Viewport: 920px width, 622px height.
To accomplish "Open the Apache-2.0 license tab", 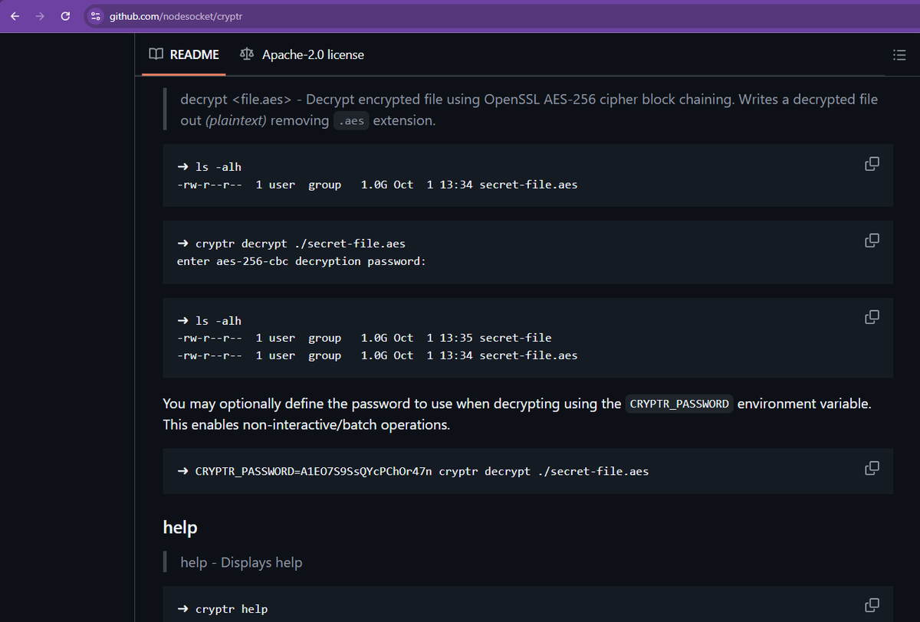I will (x=302, y=54).
